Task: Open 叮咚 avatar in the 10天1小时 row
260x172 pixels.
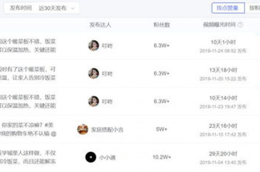Action: click(93, 46)
